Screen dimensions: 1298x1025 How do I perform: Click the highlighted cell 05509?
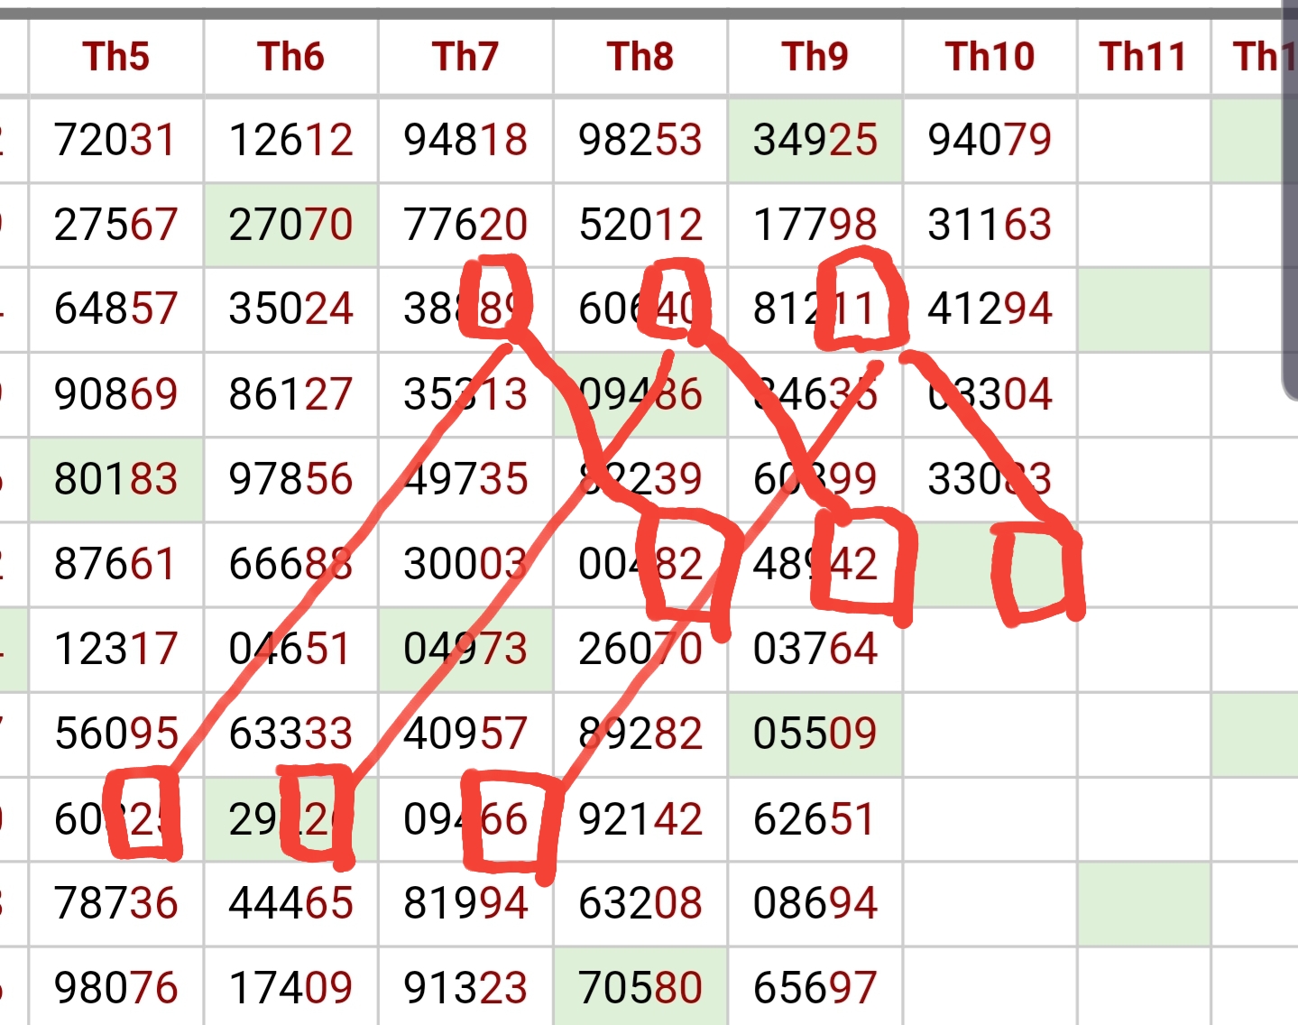(815, 734)
